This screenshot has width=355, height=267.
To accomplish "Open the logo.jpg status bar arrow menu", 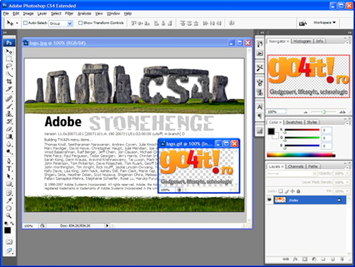I will (107, 225).
